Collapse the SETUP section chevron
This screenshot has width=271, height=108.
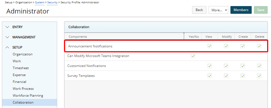coord(7,47)
